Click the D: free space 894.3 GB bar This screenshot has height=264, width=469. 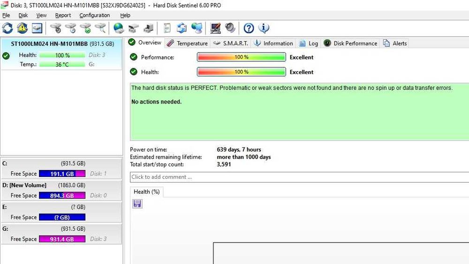coord(62,195)
